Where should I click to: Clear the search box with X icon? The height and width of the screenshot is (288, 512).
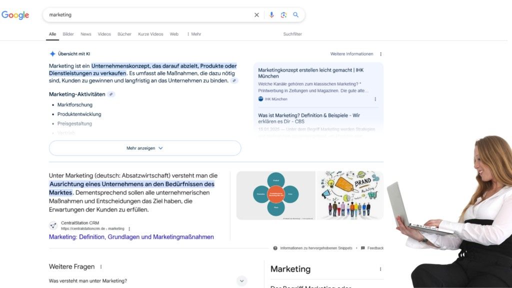point(256,15)
